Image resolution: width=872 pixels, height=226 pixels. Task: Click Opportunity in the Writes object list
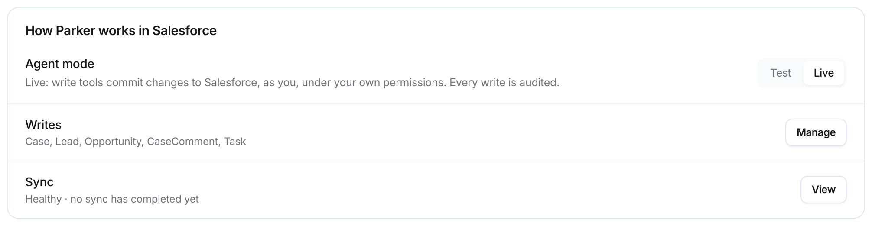(x=113, y=142)
